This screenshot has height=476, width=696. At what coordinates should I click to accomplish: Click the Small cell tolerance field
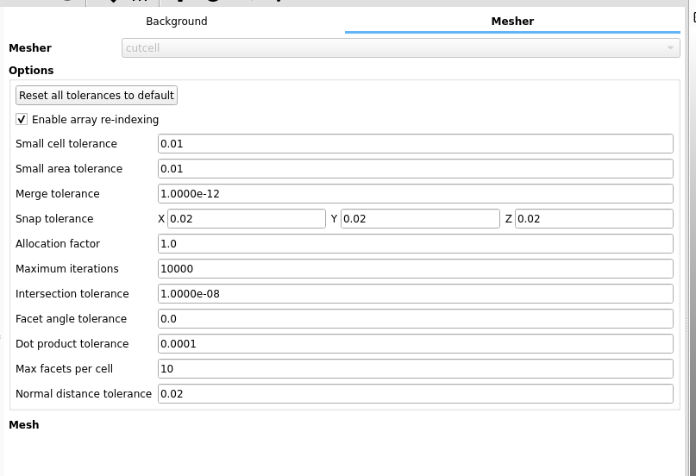point(415,144)
